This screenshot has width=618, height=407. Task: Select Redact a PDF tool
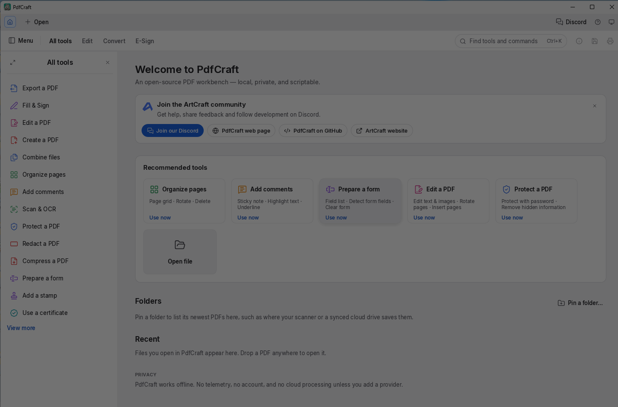pyautogui.click(x=59, y=244)
